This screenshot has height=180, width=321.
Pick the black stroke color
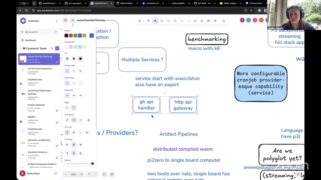(66, 36)
